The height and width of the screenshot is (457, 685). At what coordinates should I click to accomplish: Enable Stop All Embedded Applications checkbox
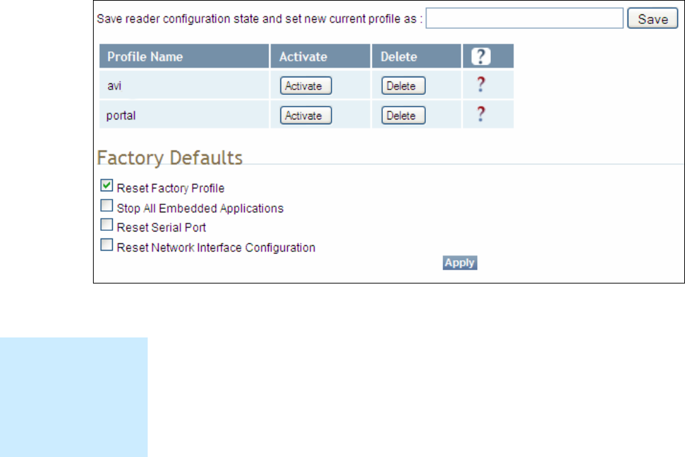[x=107, y=206]
